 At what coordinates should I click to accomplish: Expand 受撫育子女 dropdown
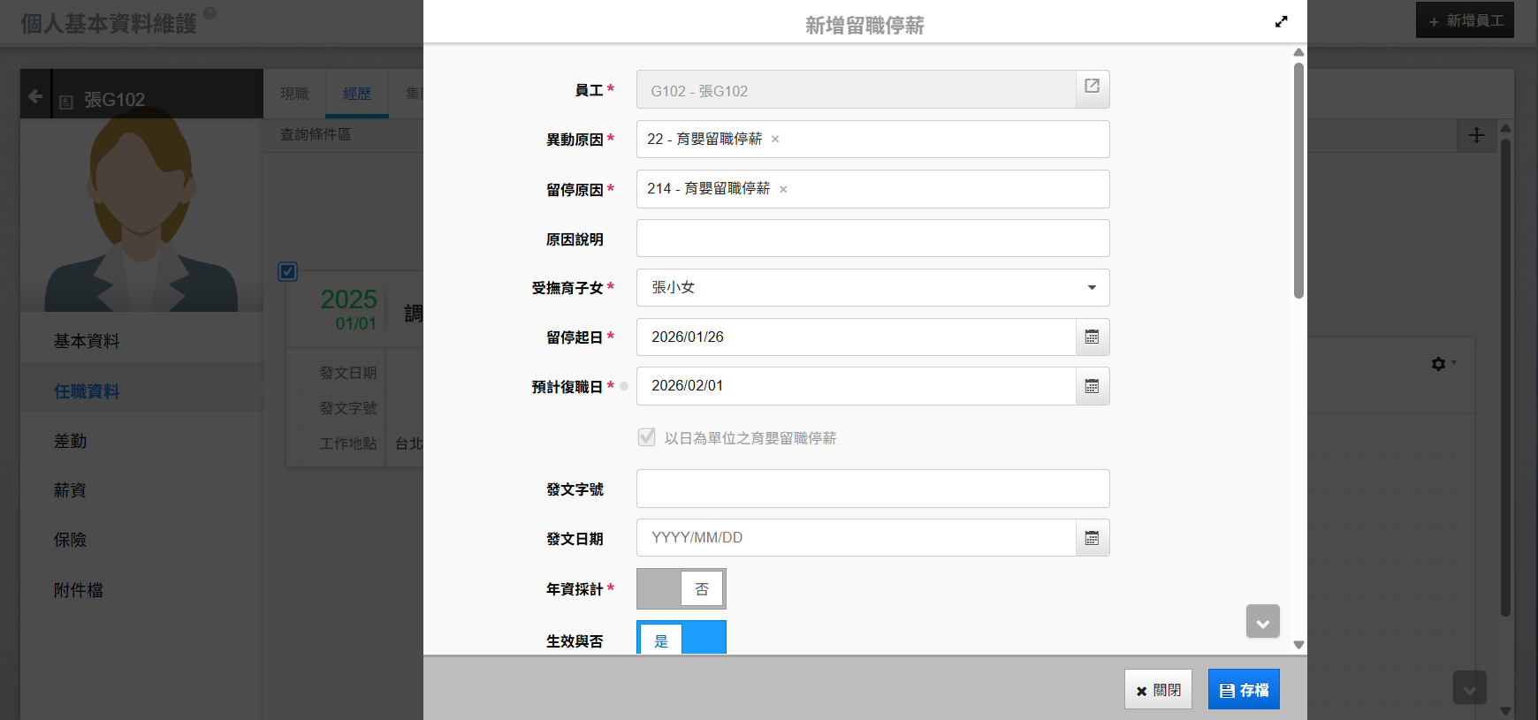click(x=1091, y=288)
